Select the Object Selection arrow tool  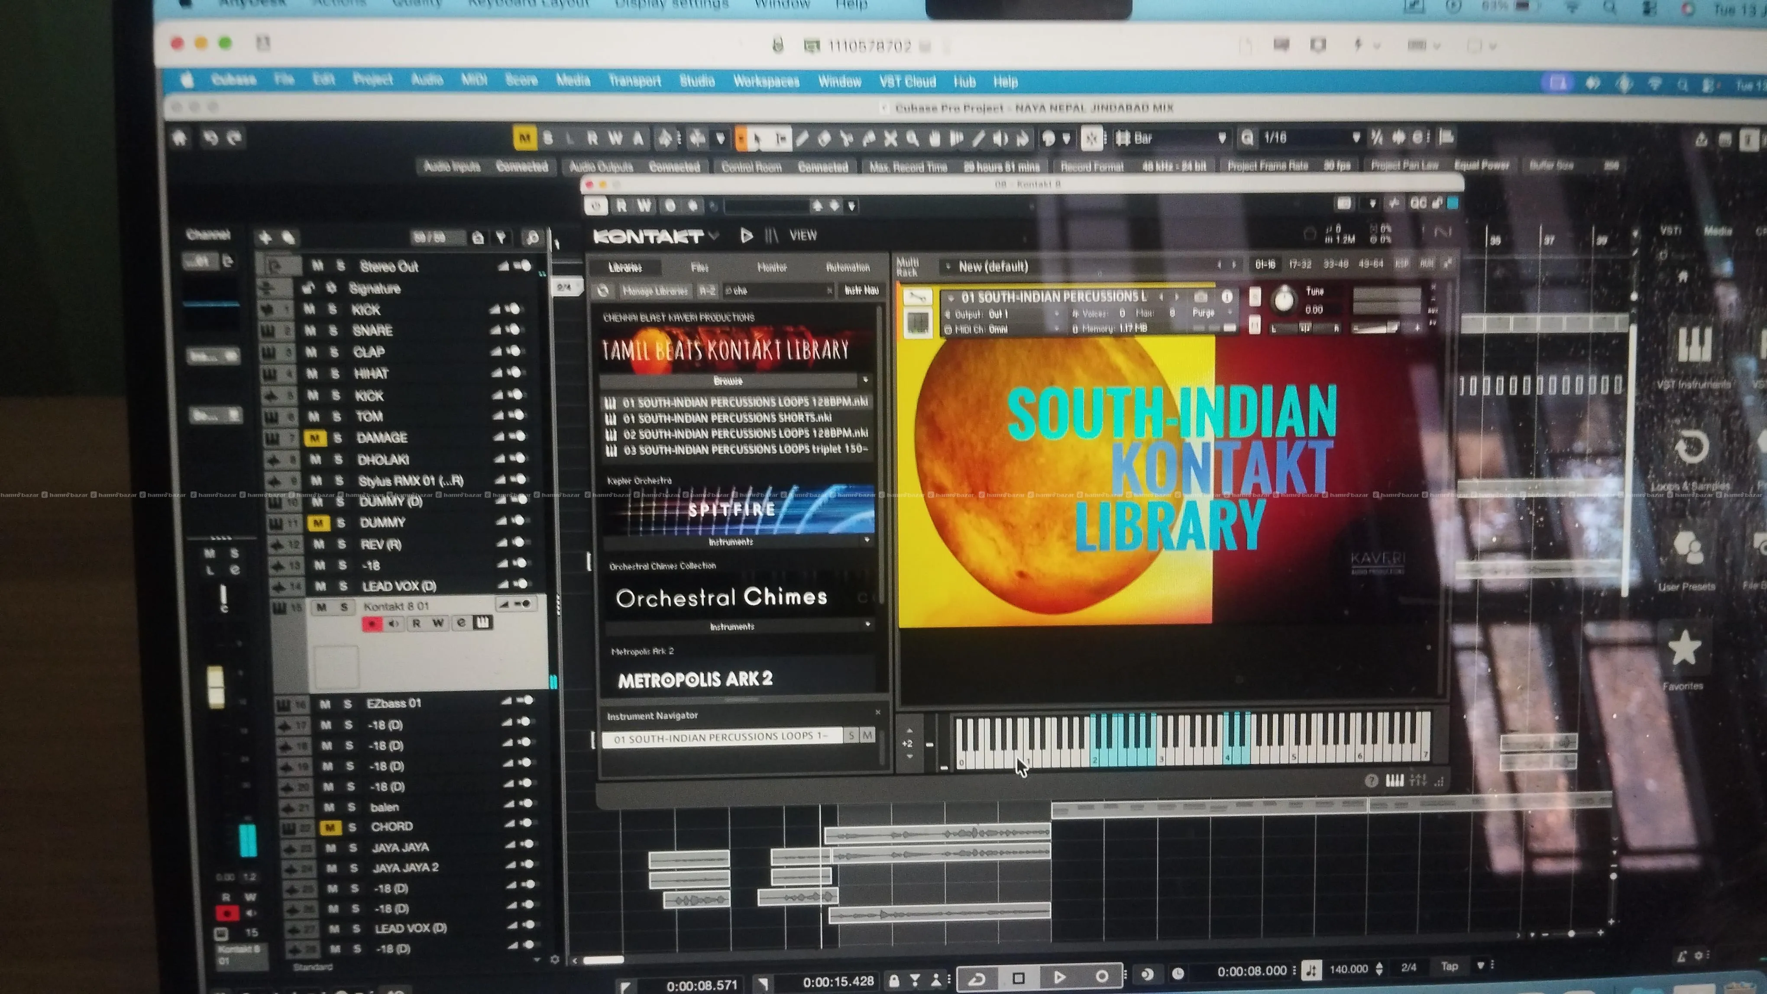757,139
